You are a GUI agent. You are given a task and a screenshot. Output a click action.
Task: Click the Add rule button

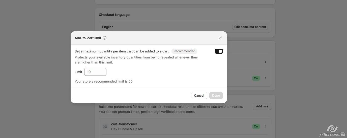tap(262, 106)
